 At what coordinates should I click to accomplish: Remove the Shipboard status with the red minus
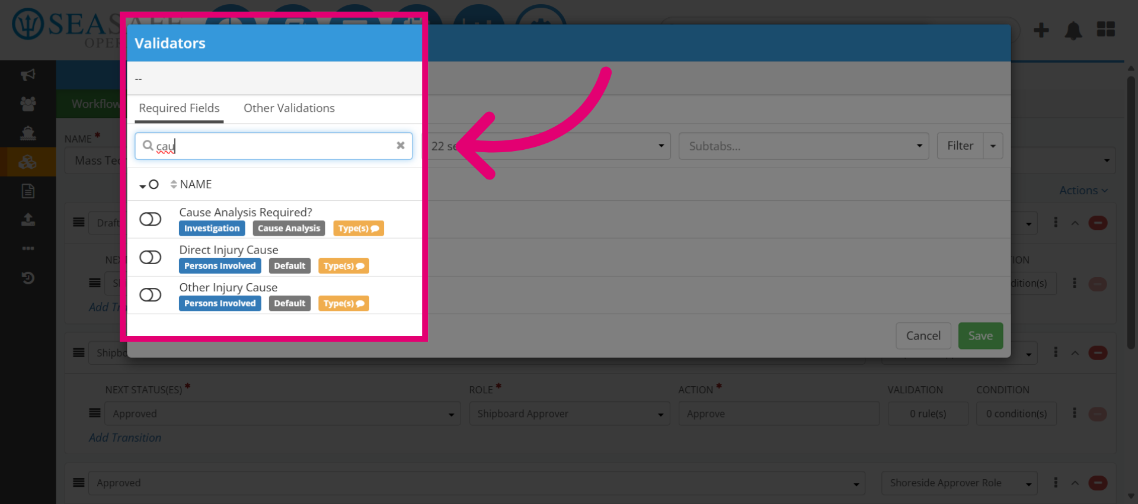click(x=1098, y=353)
